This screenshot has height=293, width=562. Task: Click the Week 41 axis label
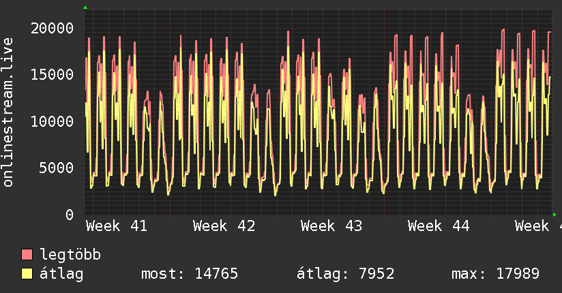point(117,226)
